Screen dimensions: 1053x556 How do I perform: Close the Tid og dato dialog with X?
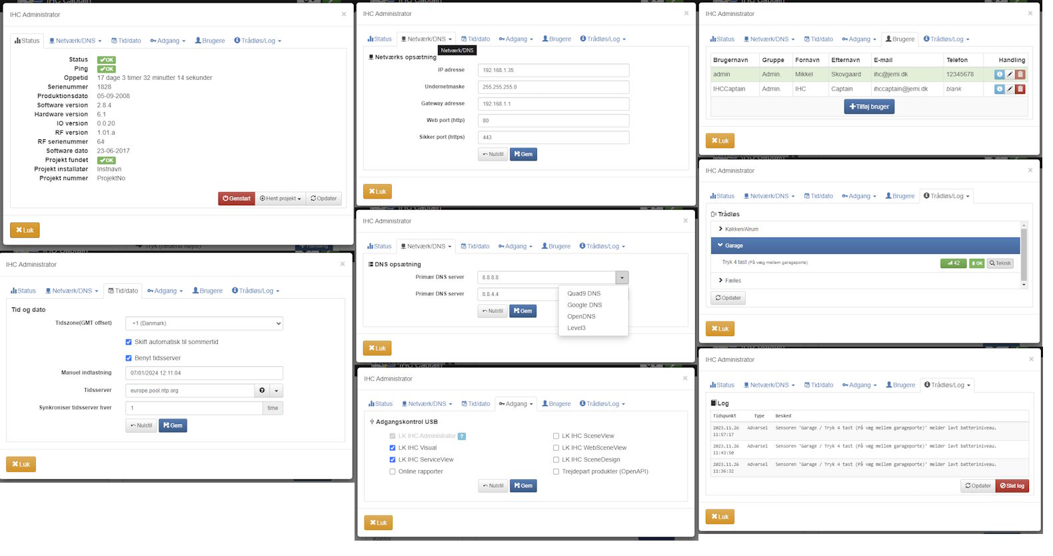[x=343, y=264]
